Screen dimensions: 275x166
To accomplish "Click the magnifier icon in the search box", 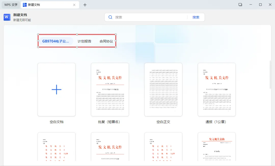I will [110, 17].
